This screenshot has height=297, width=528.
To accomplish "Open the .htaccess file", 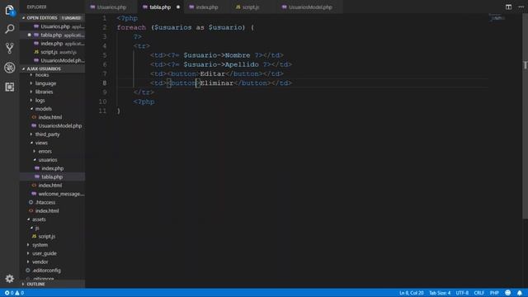I will point(52,202).
